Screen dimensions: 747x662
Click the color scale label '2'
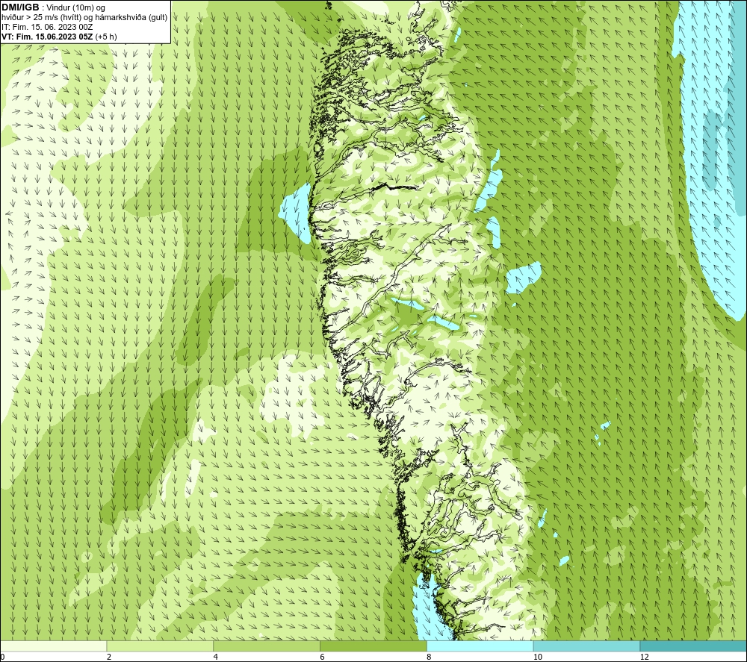(x=109, y=658)
